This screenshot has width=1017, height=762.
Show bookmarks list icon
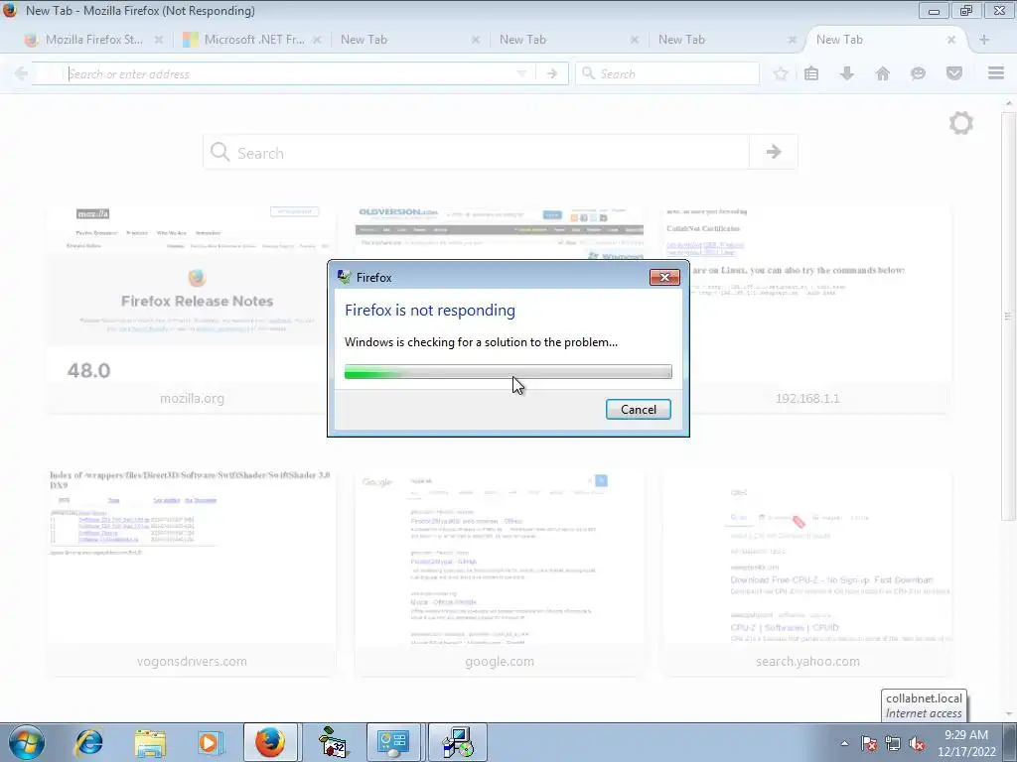[x=811, y=73]
